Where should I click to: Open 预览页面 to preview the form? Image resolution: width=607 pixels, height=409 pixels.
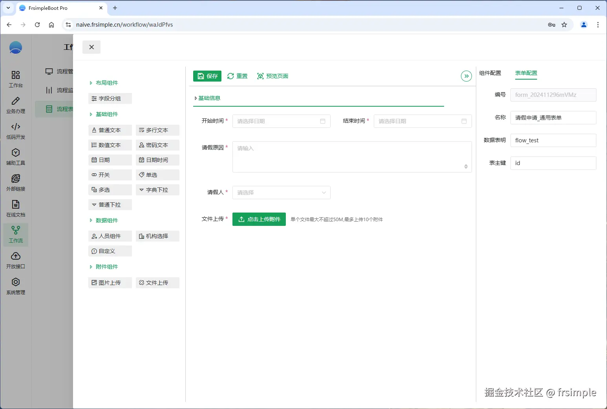pos(272,76)
